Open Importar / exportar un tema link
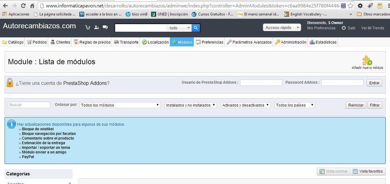390x184 pixels. (x=46, y=148)
